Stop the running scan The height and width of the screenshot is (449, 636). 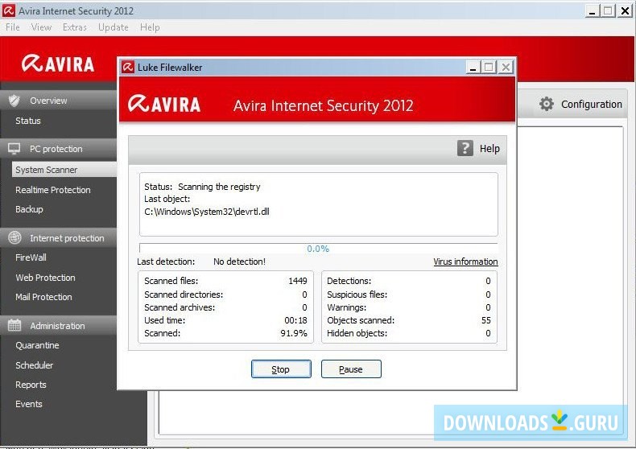pos(281,369)
